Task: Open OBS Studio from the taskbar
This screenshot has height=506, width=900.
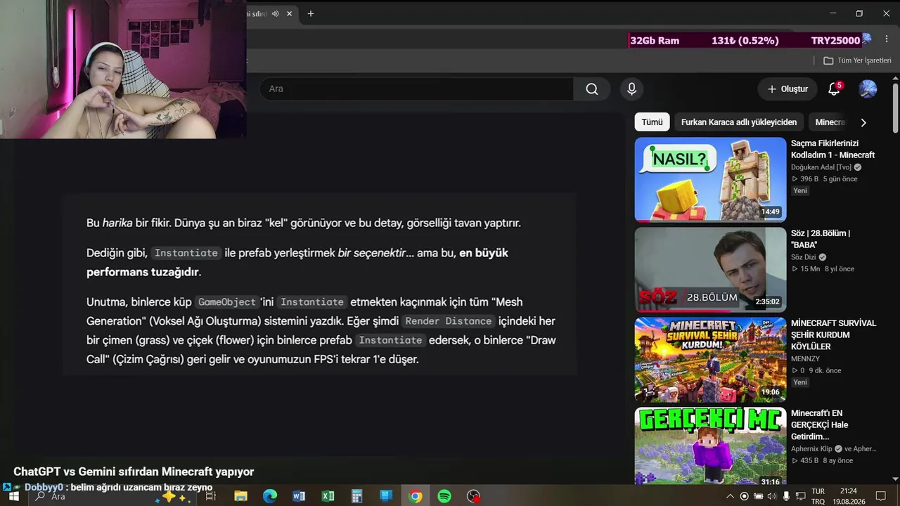Action: [474, 496]
